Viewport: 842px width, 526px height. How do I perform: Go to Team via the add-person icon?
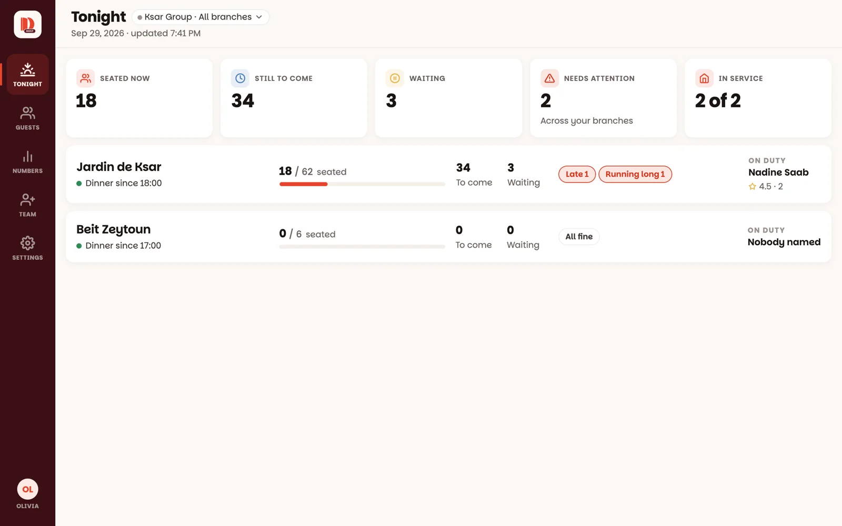point(27,199)
